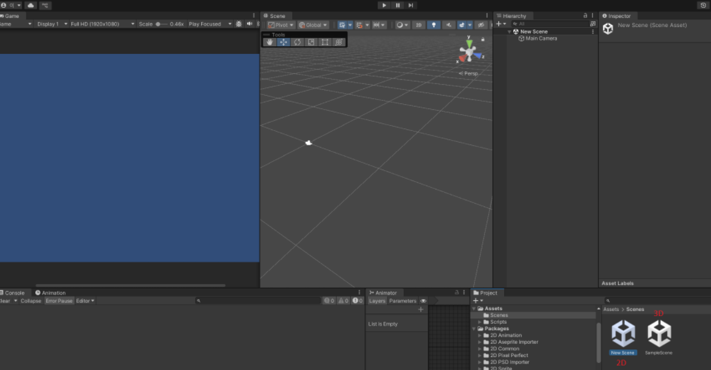This screenshot has height=370, width=711.
Task: Open the Global handle rotation dropdown
Action: (x=313, y=25)
